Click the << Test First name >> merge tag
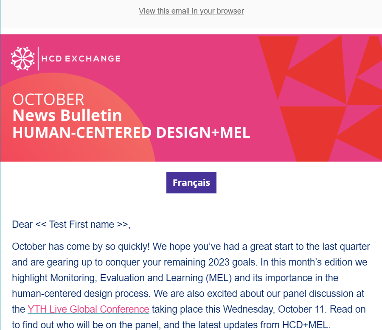 81,224
